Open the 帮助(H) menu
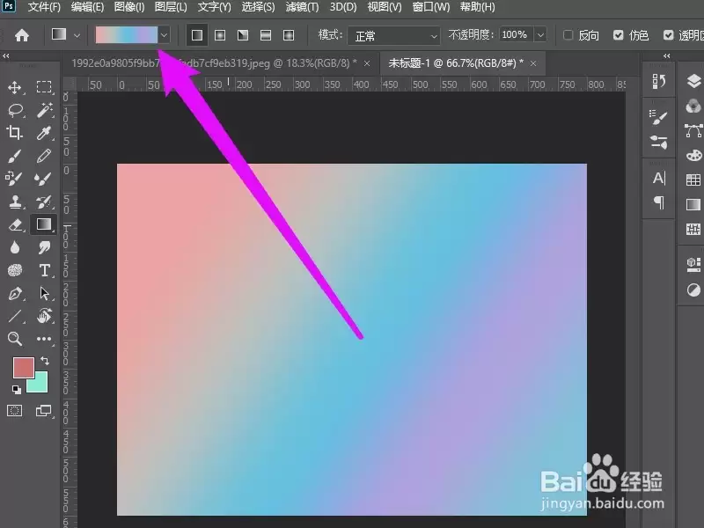704x528 pixels. pyautogui.click(x=477, y=7)
